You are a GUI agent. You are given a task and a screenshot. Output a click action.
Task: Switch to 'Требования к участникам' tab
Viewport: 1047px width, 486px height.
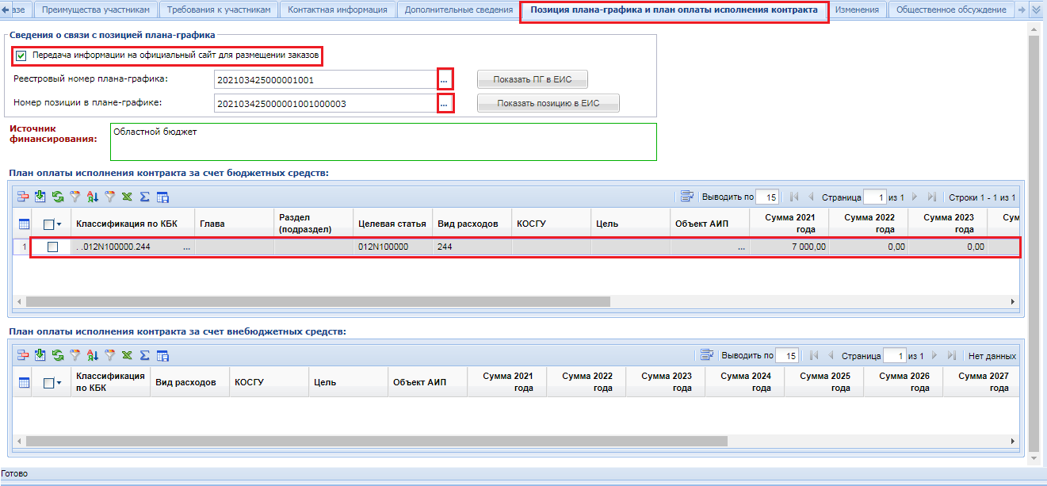pyautogui.click(x=219, y=10)
